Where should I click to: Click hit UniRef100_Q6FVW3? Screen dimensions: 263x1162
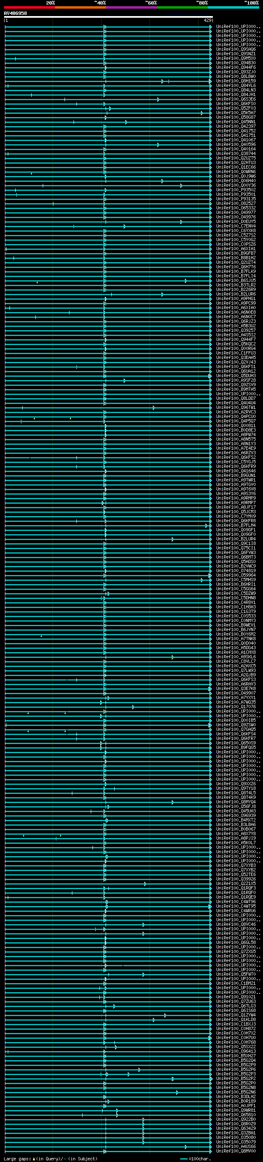tap(235, 553)
